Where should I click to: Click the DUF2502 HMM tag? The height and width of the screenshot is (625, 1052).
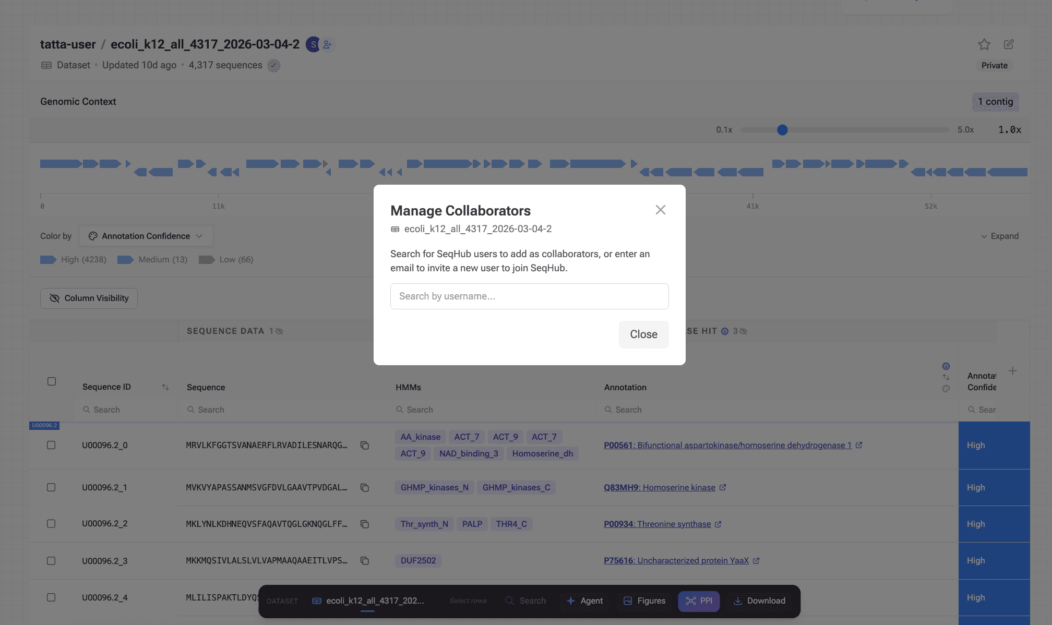[418, 561]
